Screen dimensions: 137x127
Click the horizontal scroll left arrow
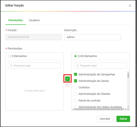73,109
